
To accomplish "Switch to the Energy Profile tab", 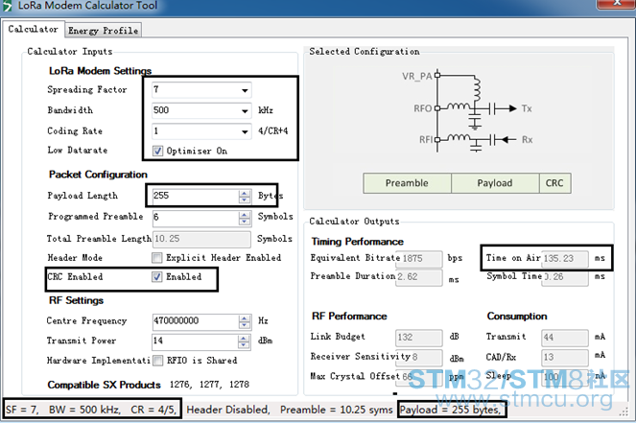I will click(x=103, y=31).
